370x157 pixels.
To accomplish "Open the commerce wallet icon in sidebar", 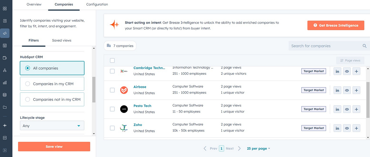I will click(5, 58).
